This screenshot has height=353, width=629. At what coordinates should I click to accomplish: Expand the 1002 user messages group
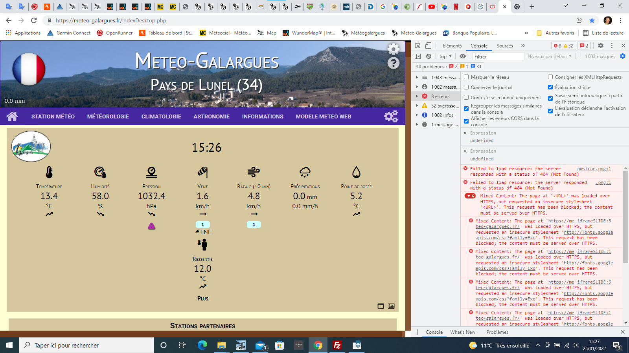[417, 87]
